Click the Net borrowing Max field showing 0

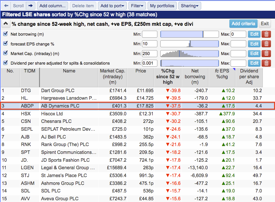pyautogui.click(x=238, y=34)
